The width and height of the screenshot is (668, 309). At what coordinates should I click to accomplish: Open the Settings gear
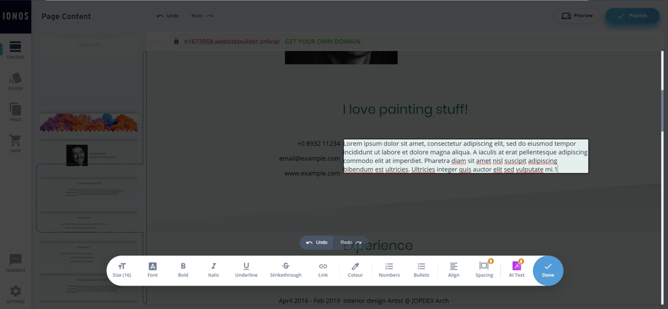16,295
